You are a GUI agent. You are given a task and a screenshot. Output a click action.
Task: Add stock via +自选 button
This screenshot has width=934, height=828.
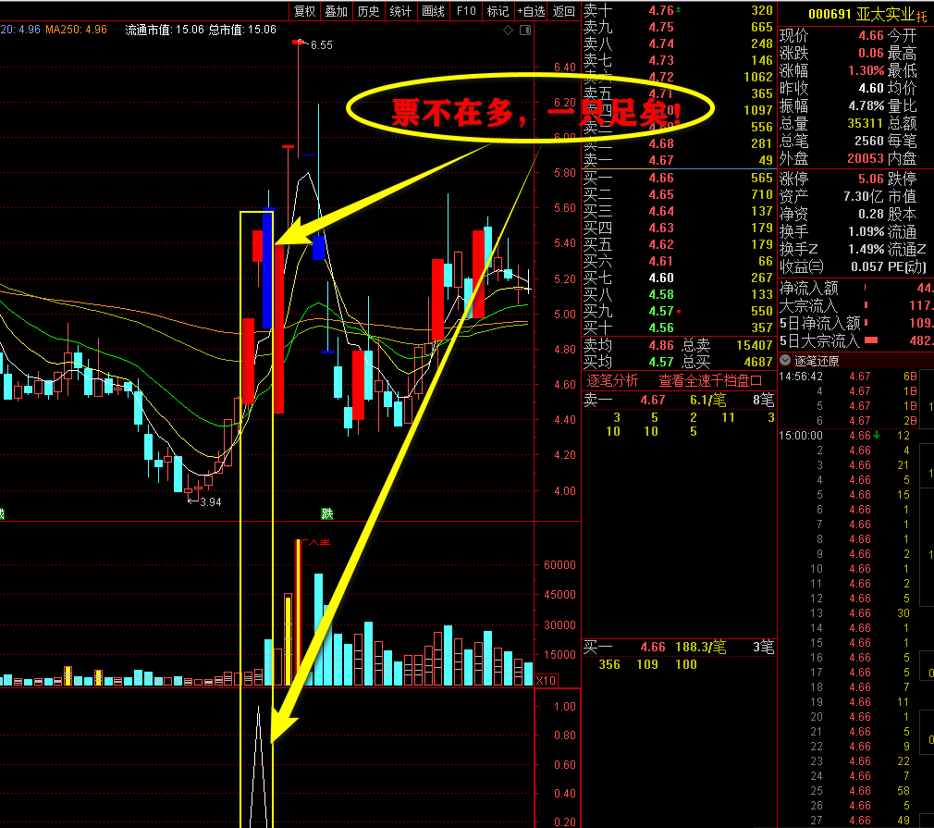point(531,11)
